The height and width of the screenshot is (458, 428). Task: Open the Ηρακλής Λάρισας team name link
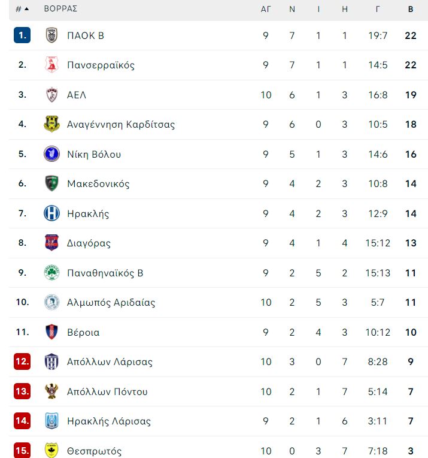109,421
